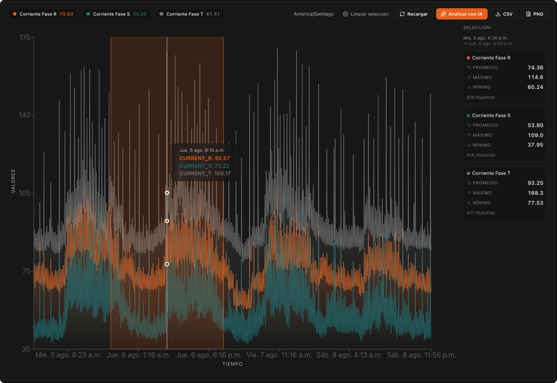Click the download icon on the CSV button
The image size is (557, 383).
coord(498,14)
